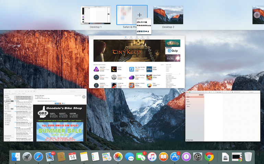
Task: Open App Store icon in Dock
Action: tap(175, 157)
